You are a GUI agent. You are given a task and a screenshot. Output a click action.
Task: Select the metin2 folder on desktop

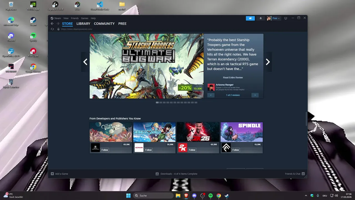pos(122,6)
